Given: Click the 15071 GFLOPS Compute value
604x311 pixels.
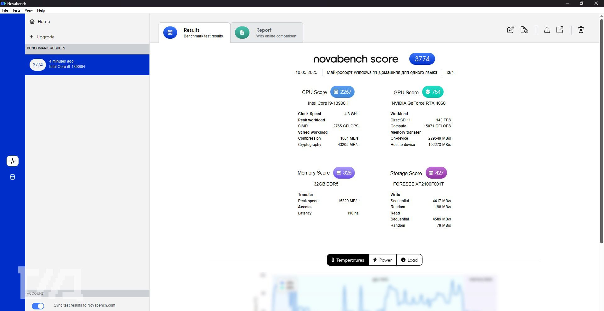Looking at the screenshot, I should (x=437, y=126).
